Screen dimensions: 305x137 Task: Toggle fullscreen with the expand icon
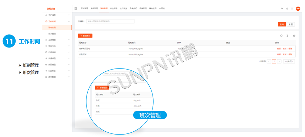pyautogui.click(x=292, y=9)
